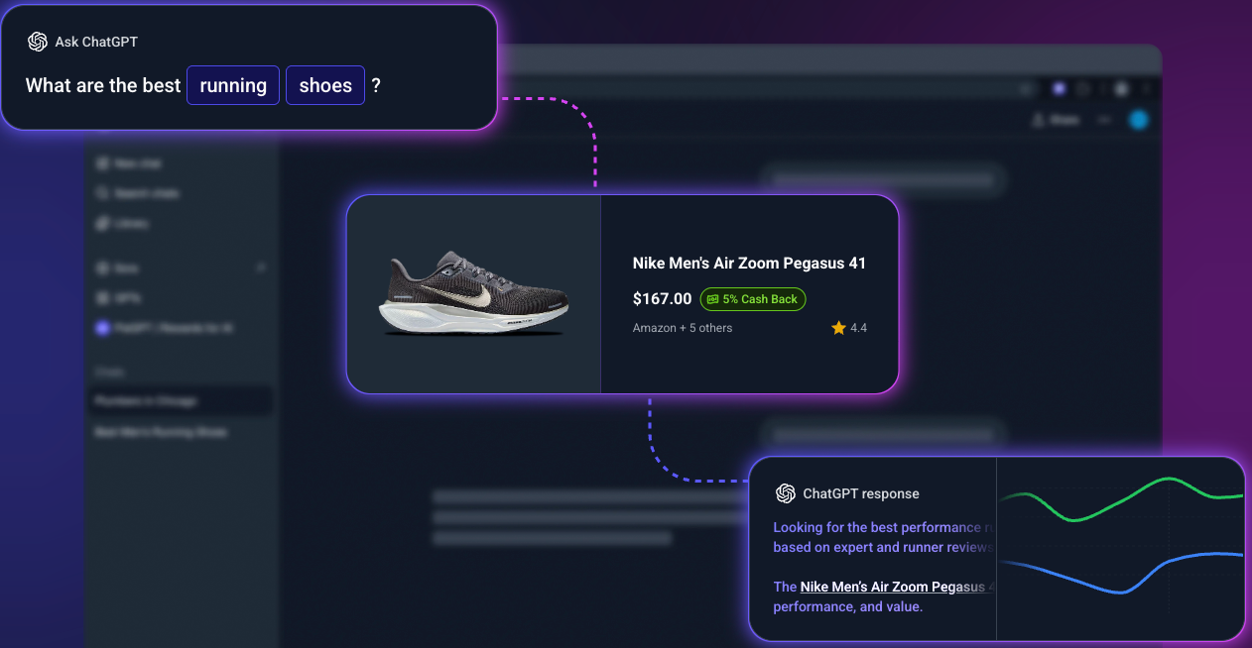Click the ChatGPT logo beside Ask ChatGPT
This screenshot has width=1252, height=648.
pyautogui.click(x=38, y=42)
